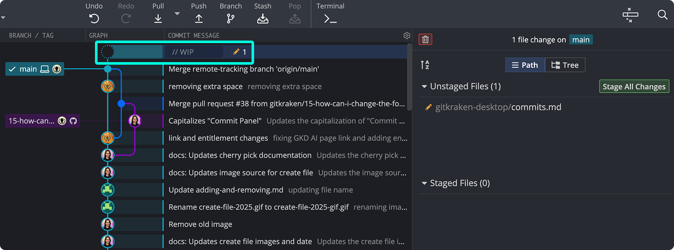Click the commit list vertical scrollbar
Viewport: 674px width, 250px height.
(x=409, y=77)
